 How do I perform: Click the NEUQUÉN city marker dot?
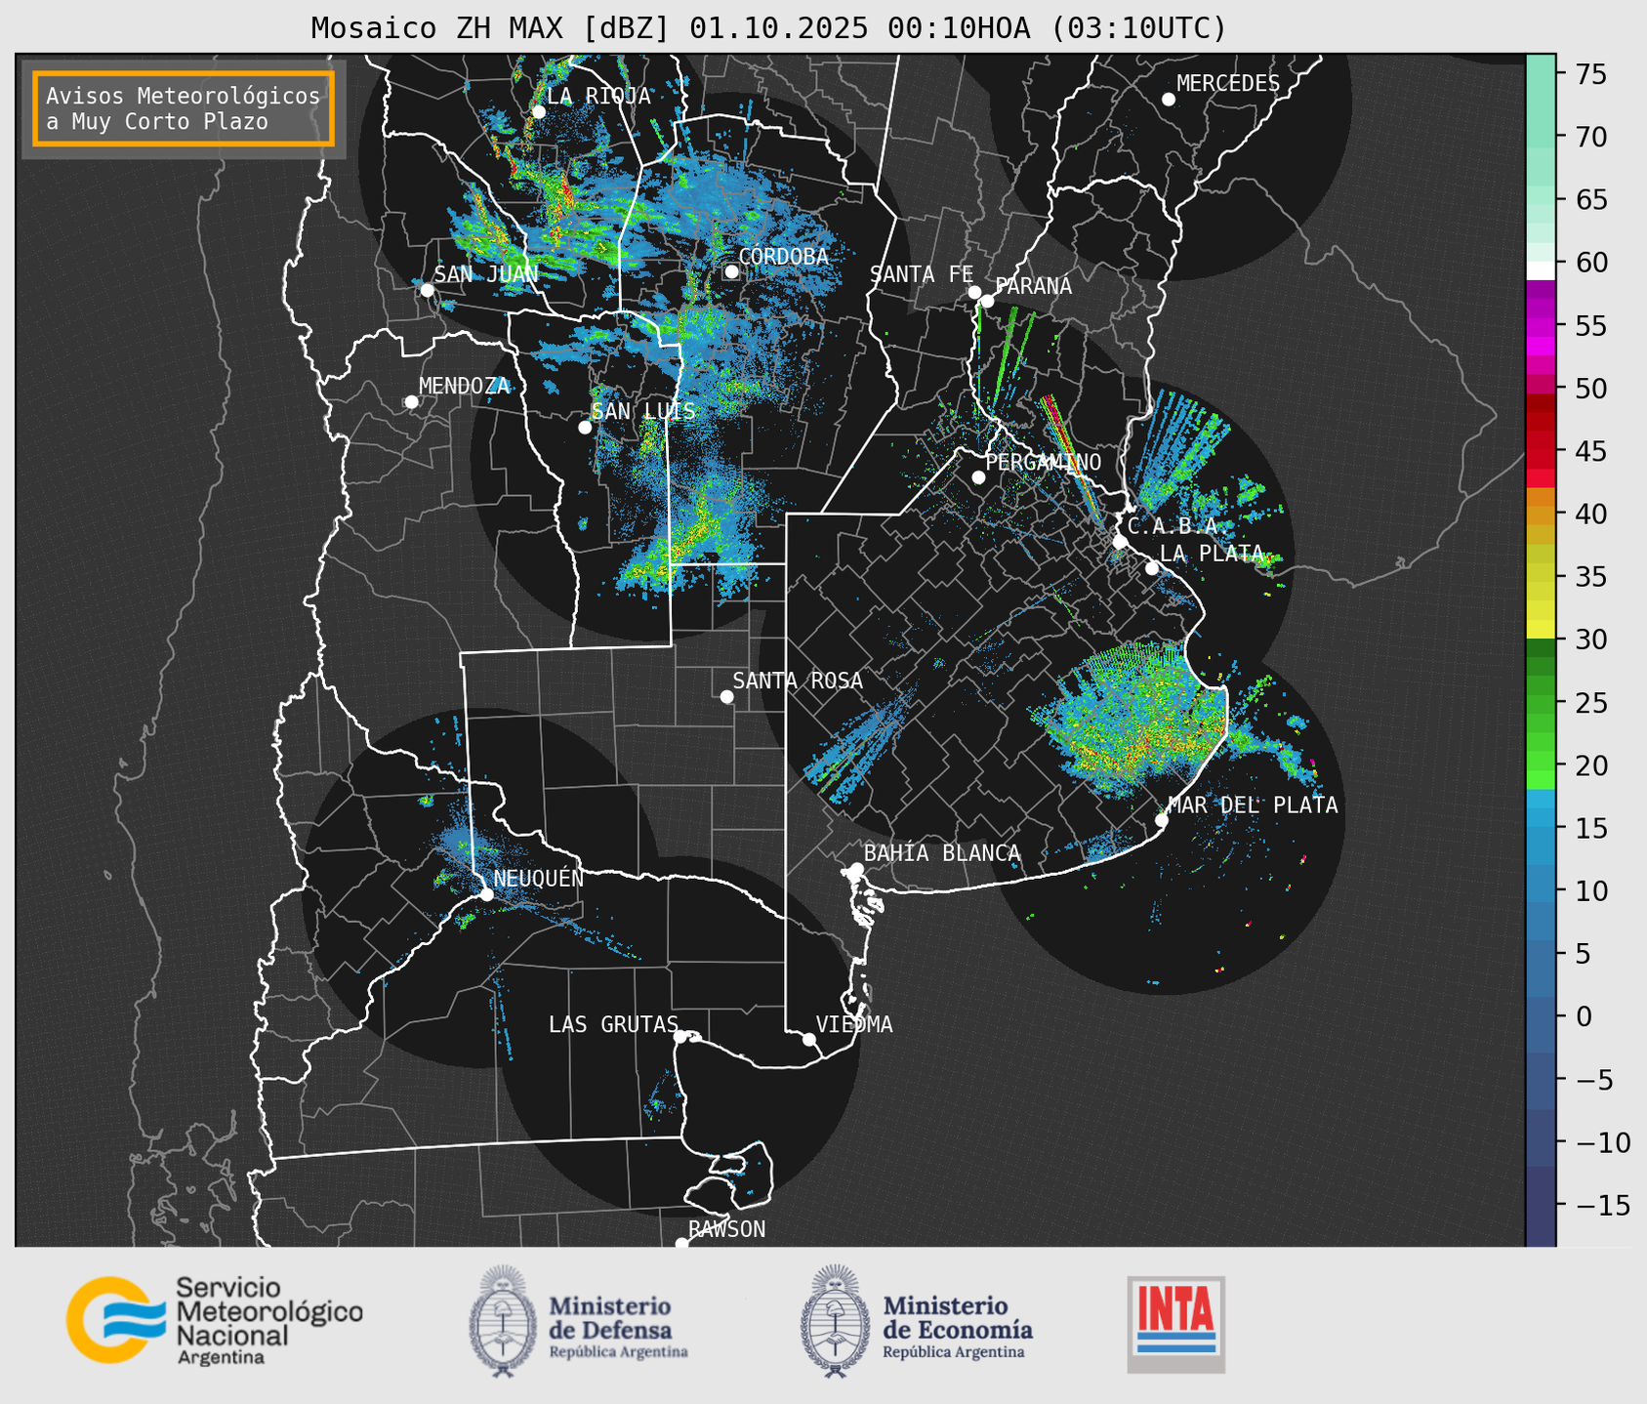pos(486,894)
